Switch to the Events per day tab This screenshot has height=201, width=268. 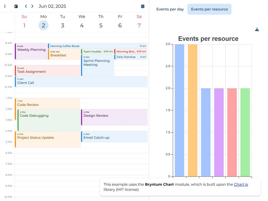click(x=170, y=9)
